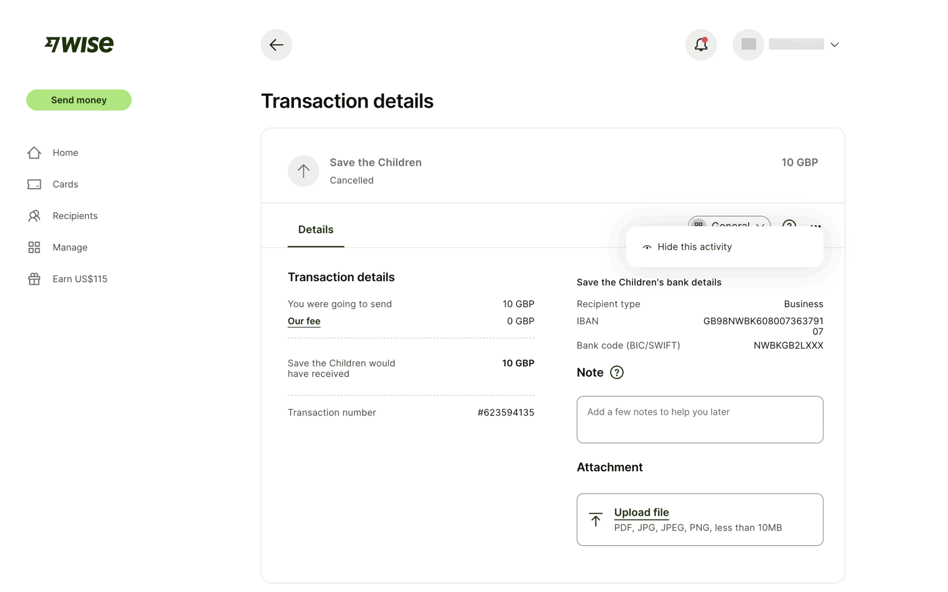The image size is (948, 592).
Task: Click the Send money button
Action: tap(79, 100)
